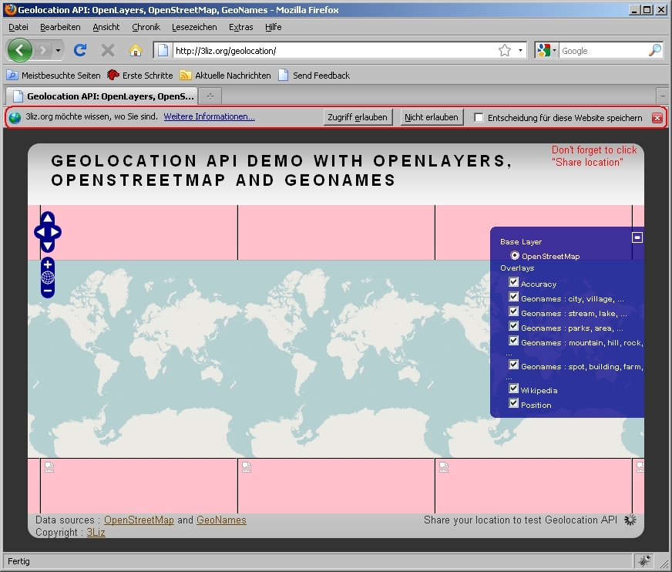
Task: Open the Extras menu
Action: [240, 27]
